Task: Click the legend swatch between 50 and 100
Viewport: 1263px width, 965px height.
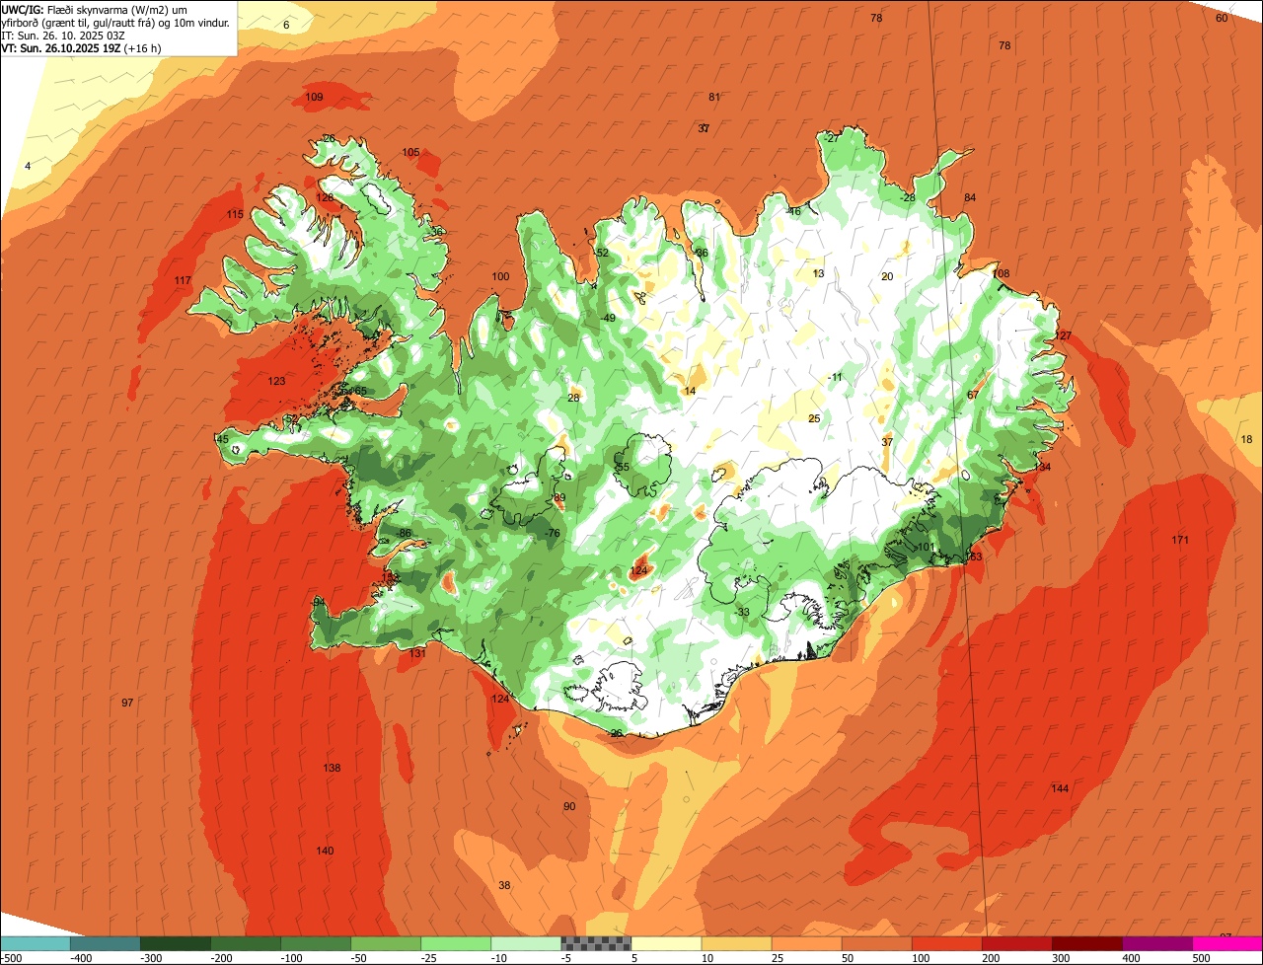Action: coord(875,943)
